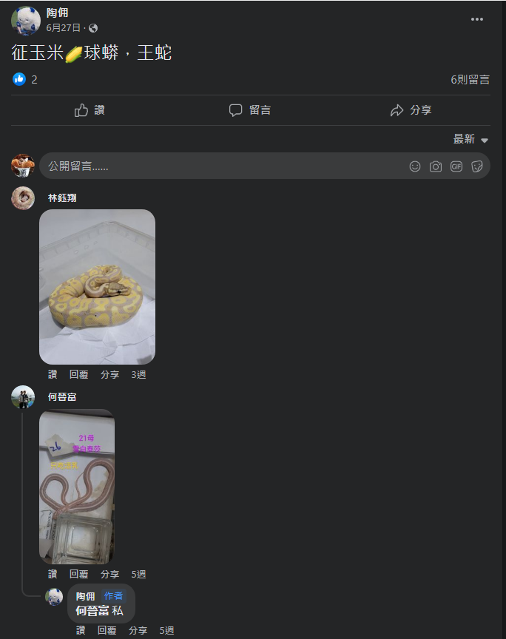Like 何晉富's photo comment via 讚
The image size is (506, 639).
coord(53,574)
